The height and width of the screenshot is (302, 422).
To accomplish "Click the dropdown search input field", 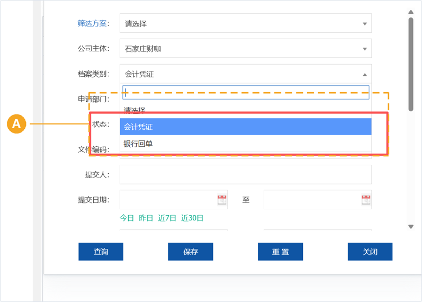I will [x=246, y=92].
